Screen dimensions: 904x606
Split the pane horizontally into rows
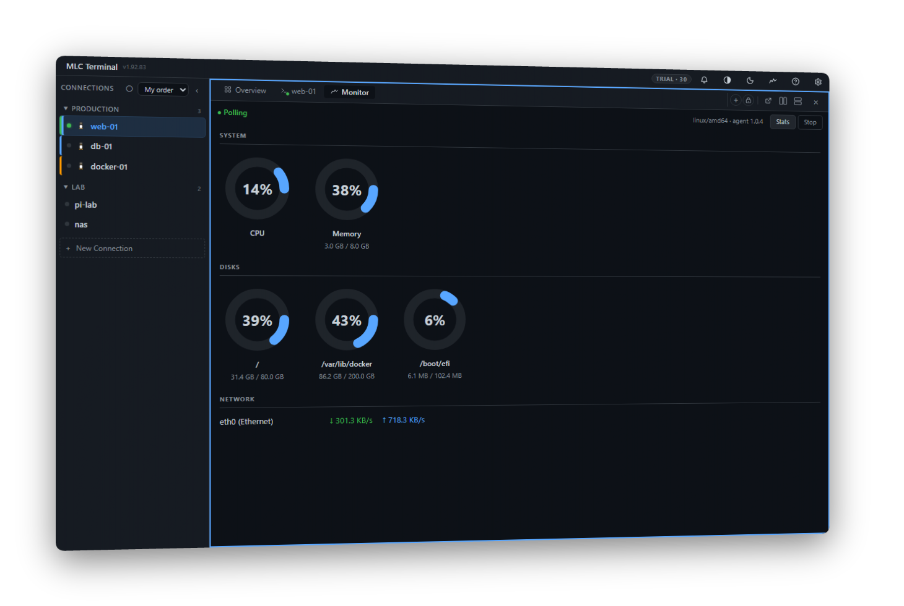click(x=798, y=101)
